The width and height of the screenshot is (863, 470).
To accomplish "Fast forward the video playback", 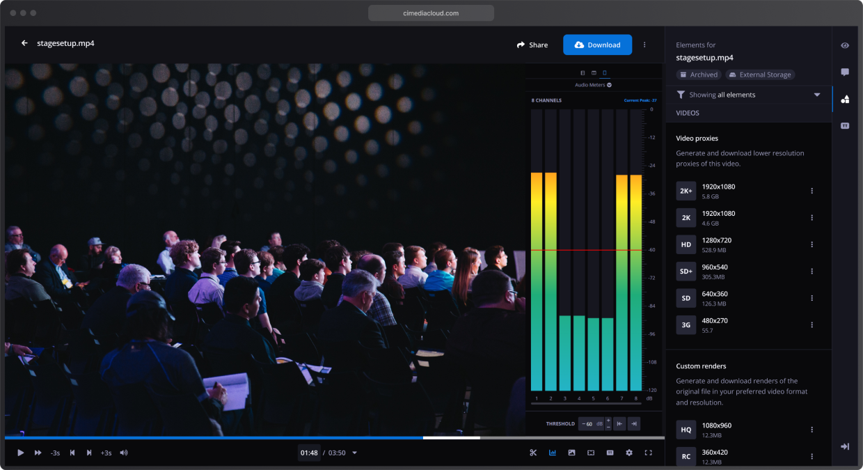I will [x=38, y=453].
